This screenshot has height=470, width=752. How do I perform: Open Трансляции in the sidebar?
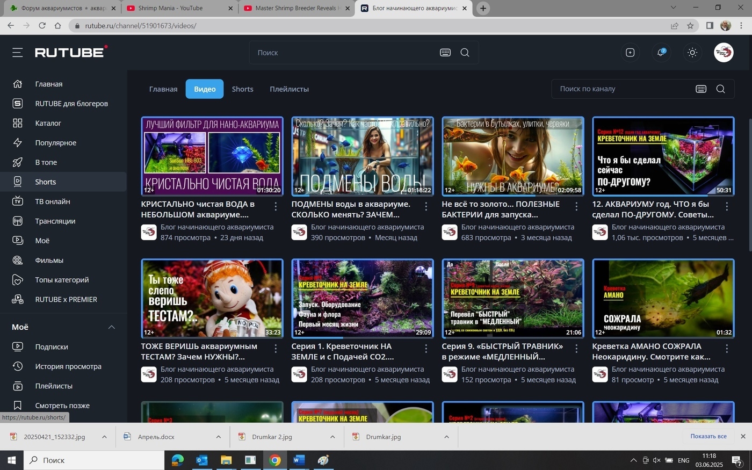(x=63, y=221)
